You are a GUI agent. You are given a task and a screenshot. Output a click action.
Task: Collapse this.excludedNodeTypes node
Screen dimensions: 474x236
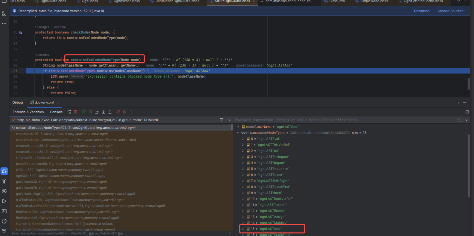(238, 133)
